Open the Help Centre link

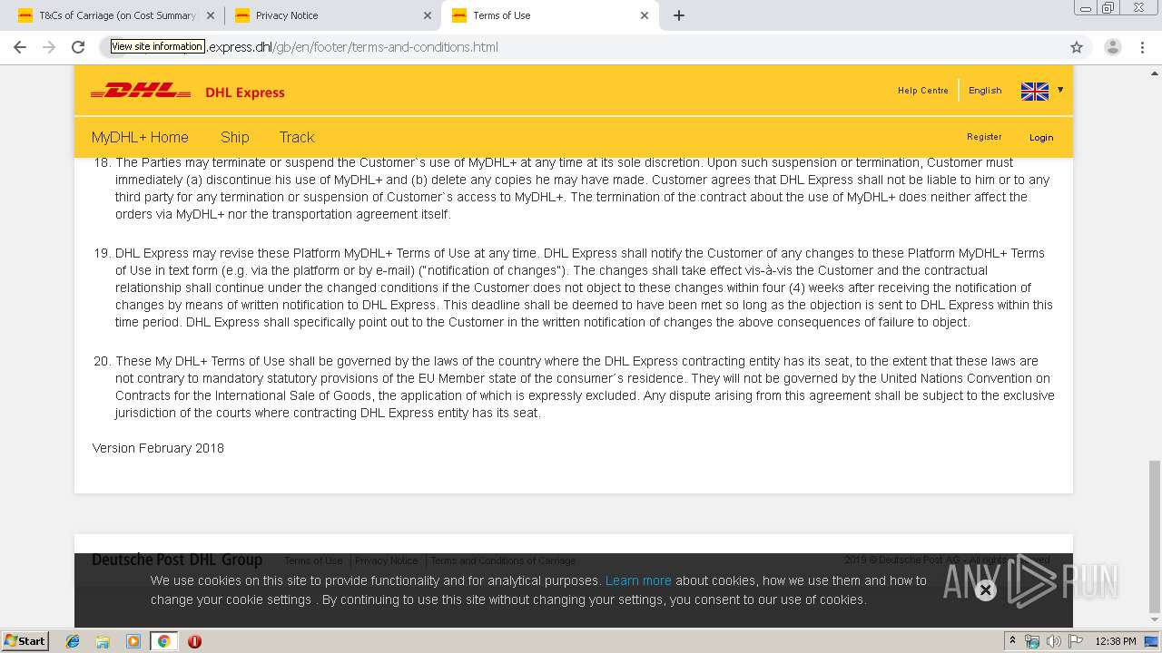pyautogui.click(x=923, y=91)
